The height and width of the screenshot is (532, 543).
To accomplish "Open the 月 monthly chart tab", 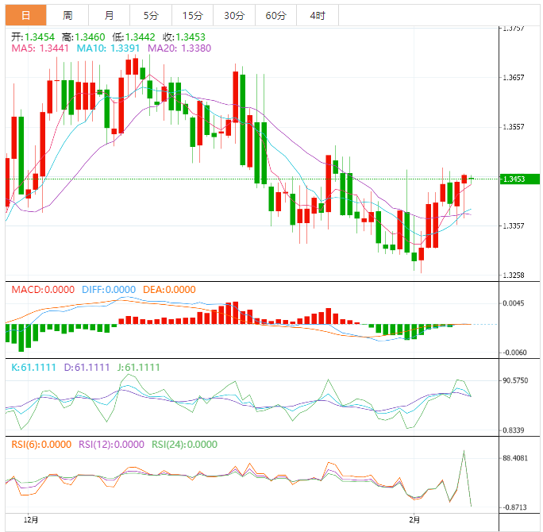I will [x=109, y=15].
